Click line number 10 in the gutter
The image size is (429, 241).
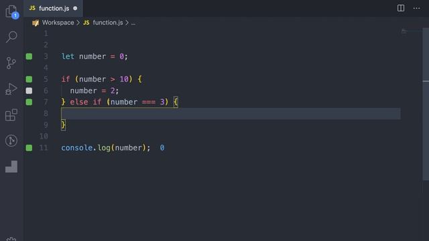(x=44, y=137)
